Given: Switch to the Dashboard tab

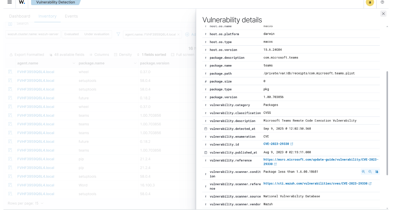Looking at the screenshot, I should click(20, 16).
